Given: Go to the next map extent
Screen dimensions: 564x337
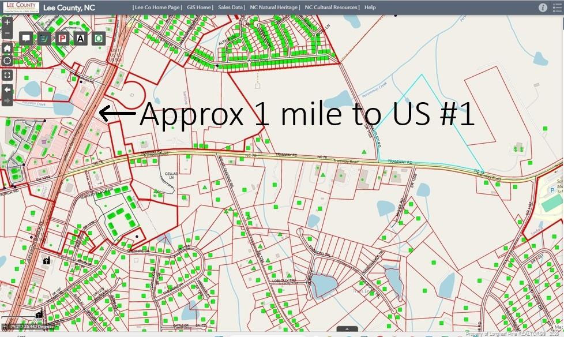Looking at the screenshot, I should (x=7, y=101).
